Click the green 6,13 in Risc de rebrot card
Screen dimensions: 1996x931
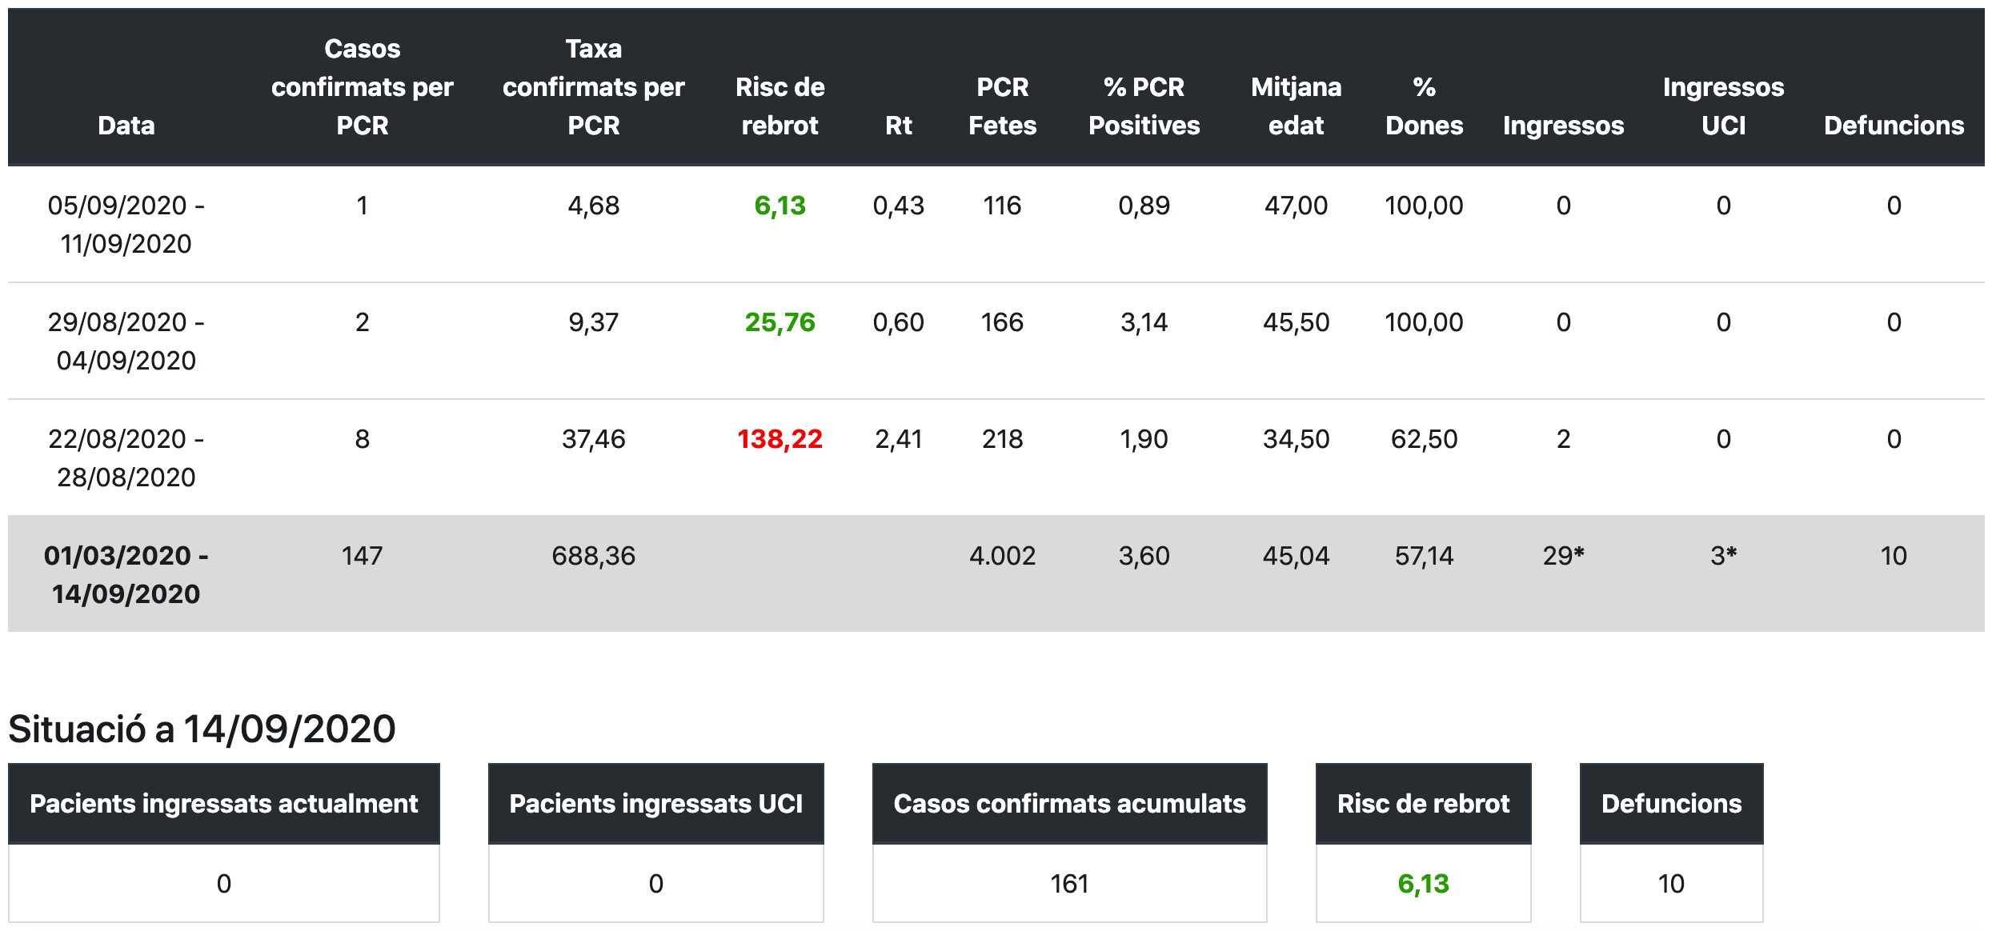coord(1423,884)
